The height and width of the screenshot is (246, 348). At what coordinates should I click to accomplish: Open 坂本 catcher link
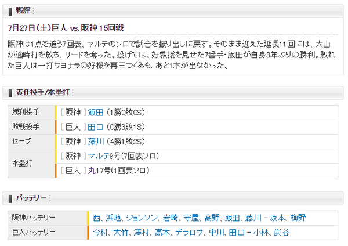click(277, 218)
